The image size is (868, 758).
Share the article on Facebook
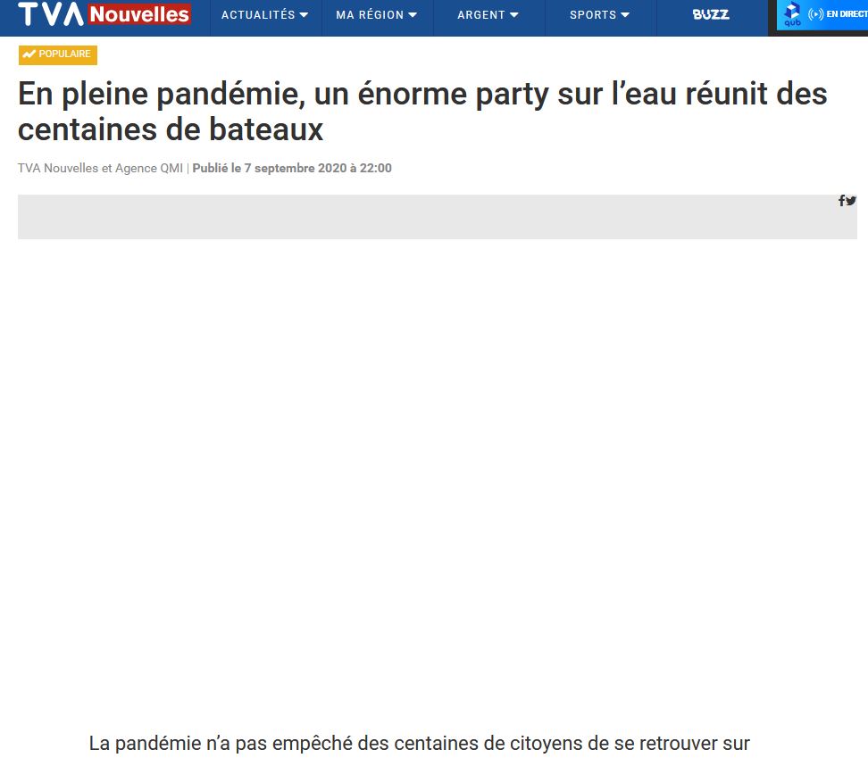coord(841,201)
